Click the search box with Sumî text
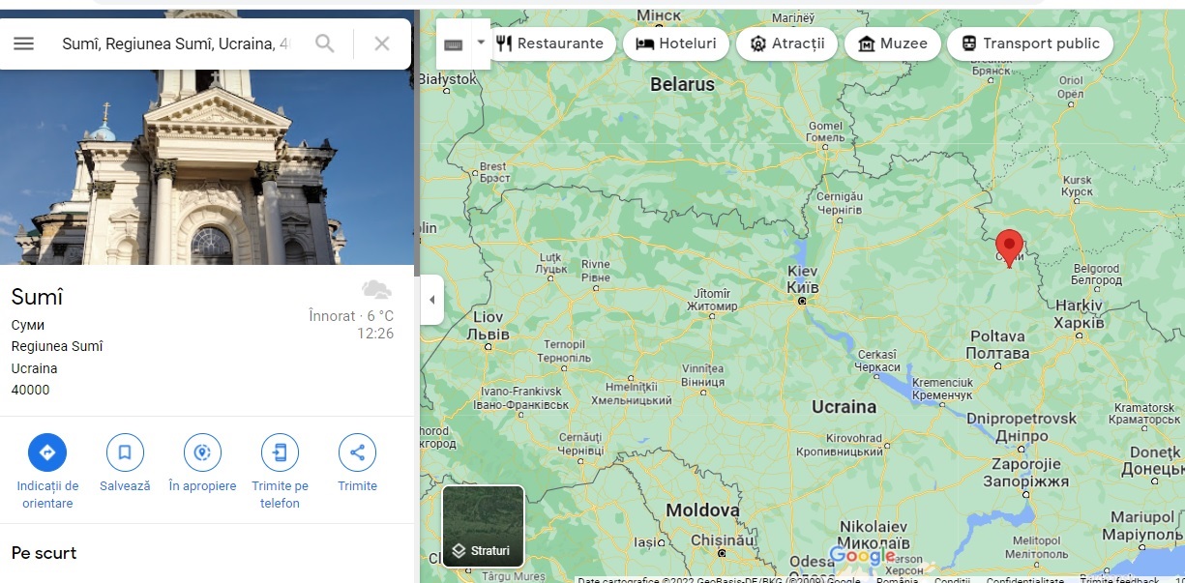This screenshot has height=583, width=1185. (x=174, y=44)
